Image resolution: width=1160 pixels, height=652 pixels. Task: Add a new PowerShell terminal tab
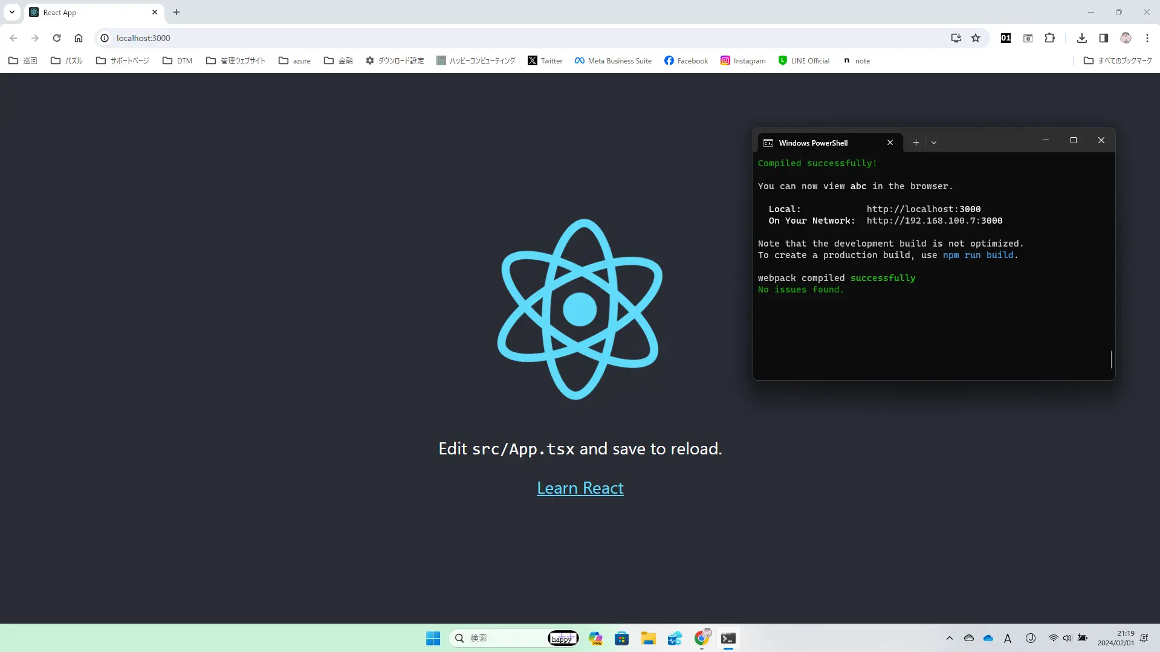tap(916, 143)
